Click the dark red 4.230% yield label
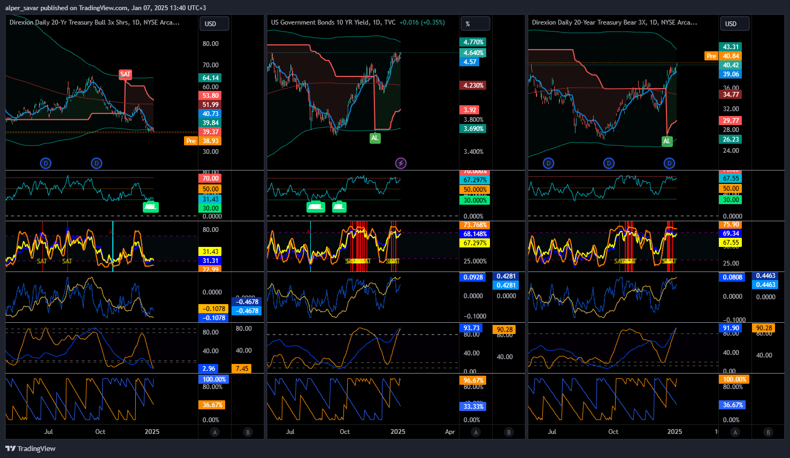Viewport: 790px width, 458px height. tap(473, 86)
